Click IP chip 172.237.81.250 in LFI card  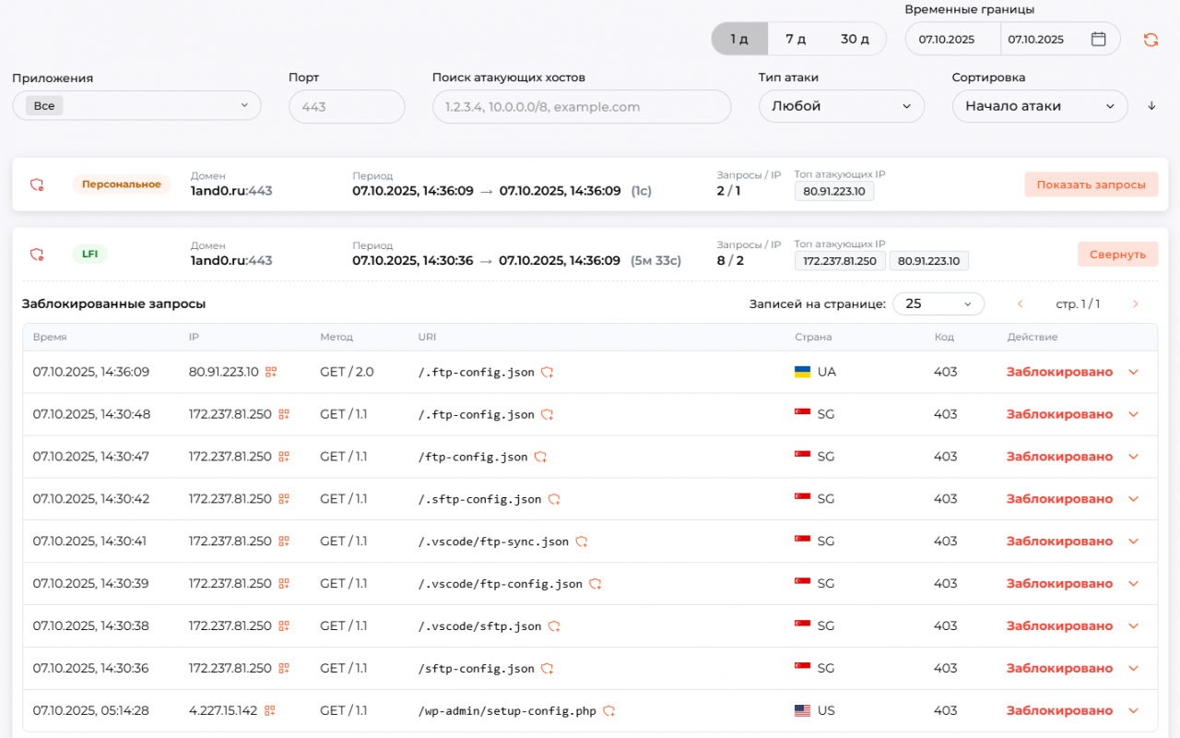click(x=840, y=261)
